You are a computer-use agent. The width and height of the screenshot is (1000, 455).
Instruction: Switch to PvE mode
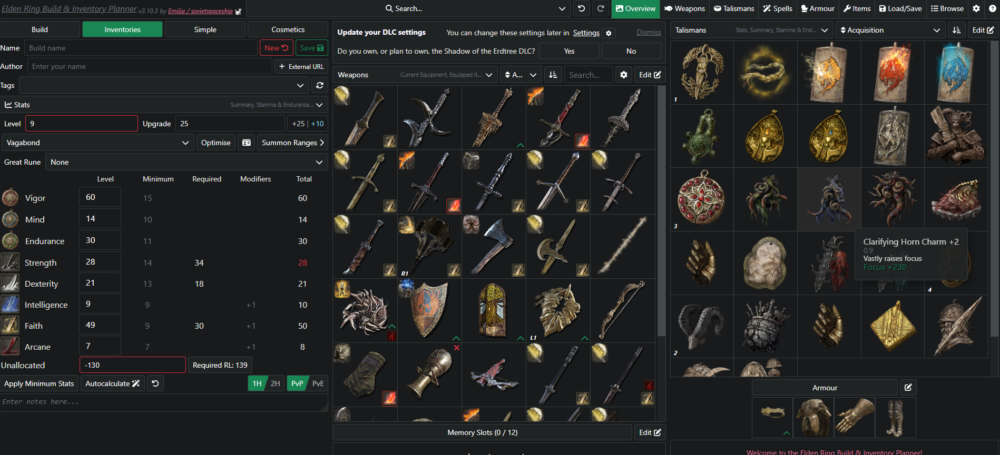(x=318, y=383)
